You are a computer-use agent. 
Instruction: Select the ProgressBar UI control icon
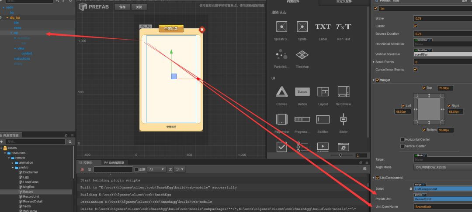coord(302,119)
